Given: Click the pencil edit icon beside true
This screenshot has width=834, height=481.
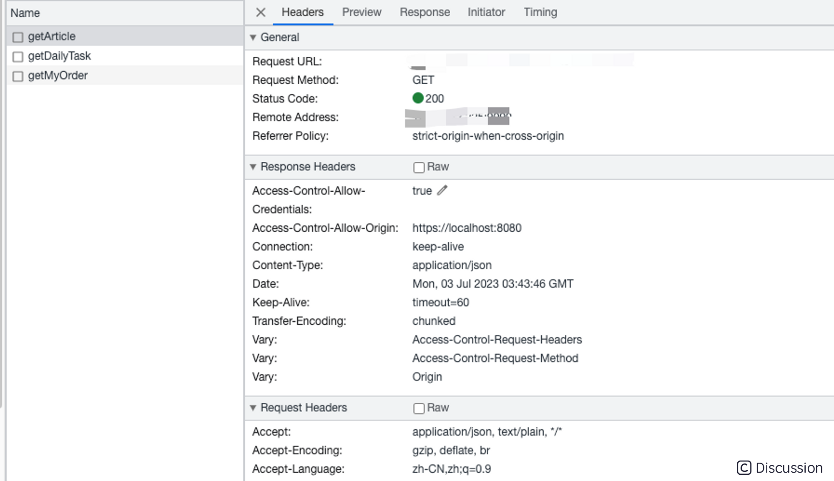Looking at the screenshot, I should click(x=442, y=190).
